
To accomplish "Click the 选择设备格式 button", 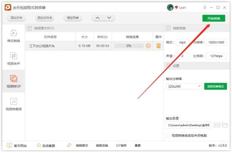I will pyautogui.click(x=216, y=86).
